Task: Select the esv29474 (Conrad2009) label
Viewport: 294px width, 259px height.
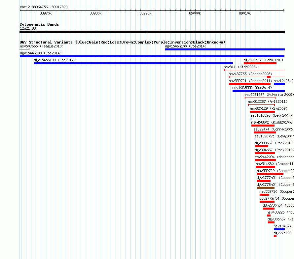Action: pos(274,129)
